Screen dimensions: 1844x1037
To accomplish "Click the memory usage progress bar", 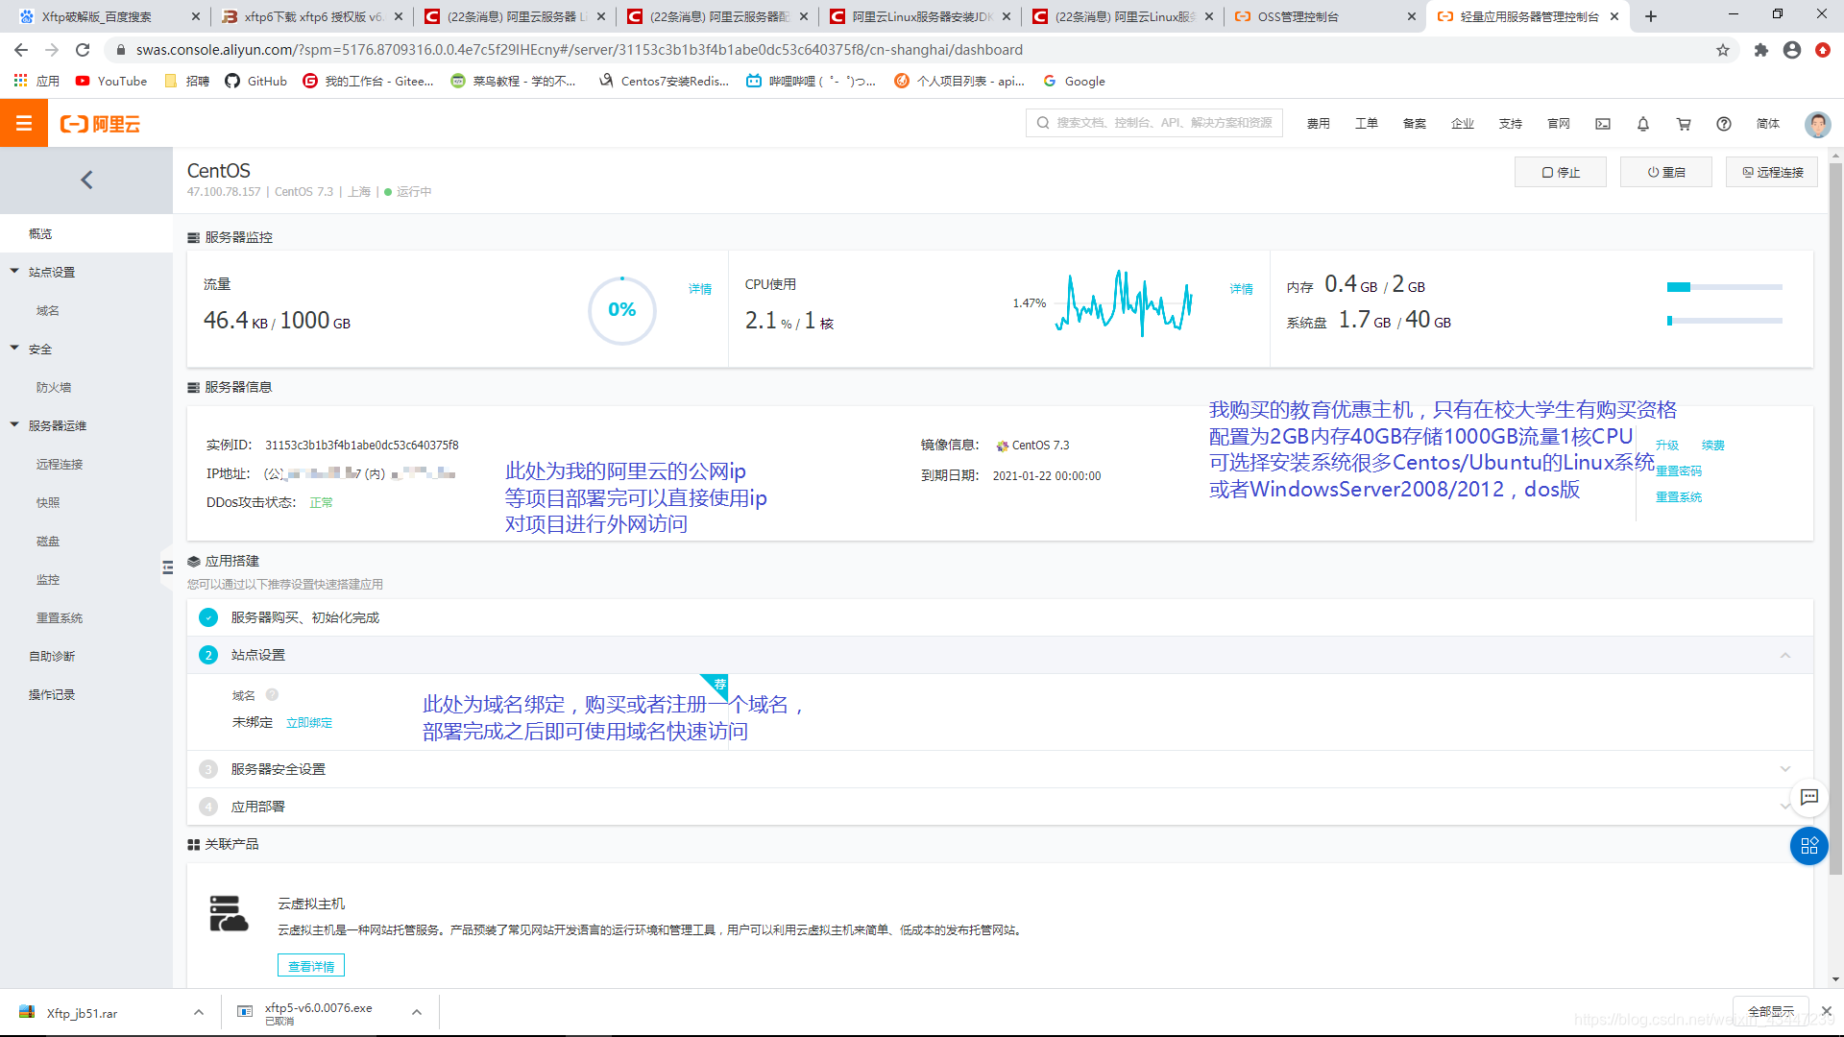I will pyautogui.click(x=1724, y=287).
